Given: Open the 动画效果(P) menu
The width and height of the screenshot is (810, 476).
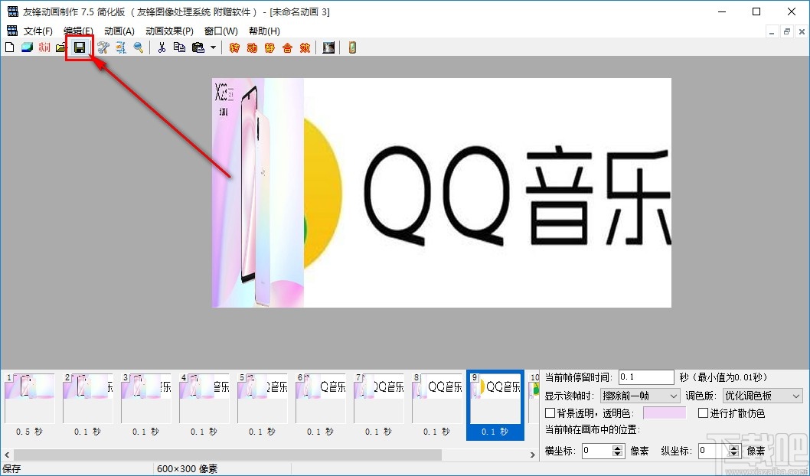Looking at the screenshot, I should click(x=169, y=31).
